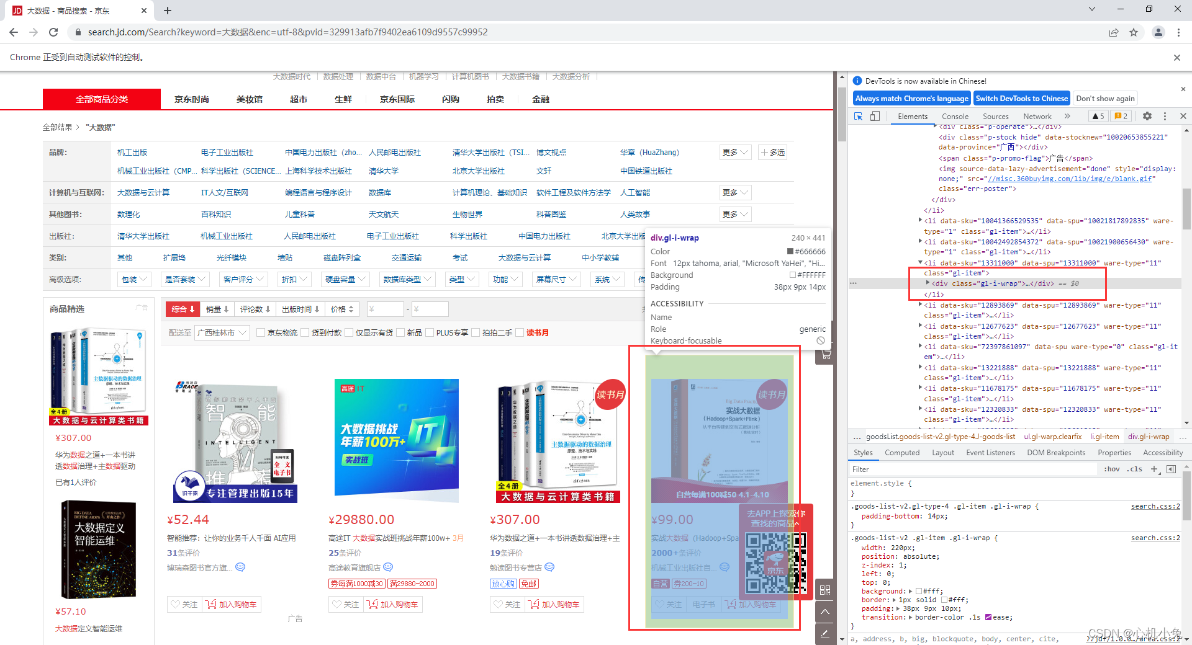The image size is (1192, 645).
Task: Open the 硬盘容量 dropdown
Action: tap(345, 280)
